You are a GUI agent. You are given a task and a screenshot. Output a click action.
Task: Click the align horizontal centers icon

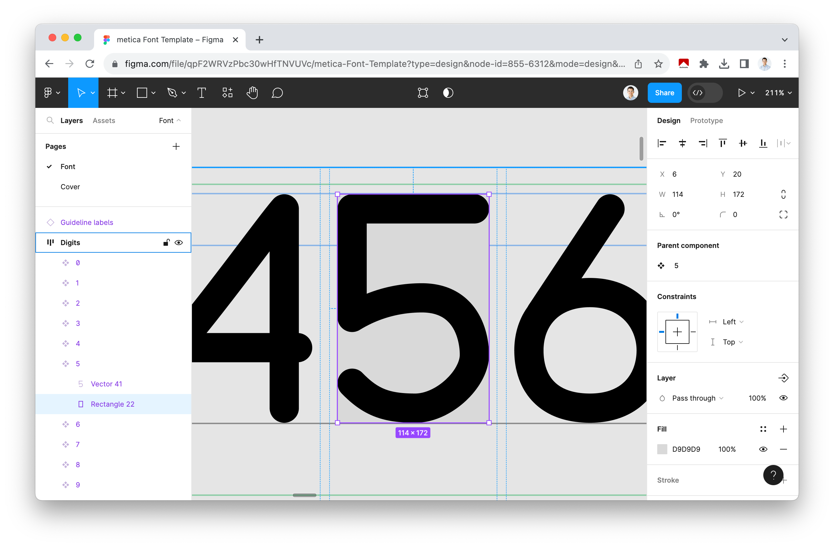682,143
